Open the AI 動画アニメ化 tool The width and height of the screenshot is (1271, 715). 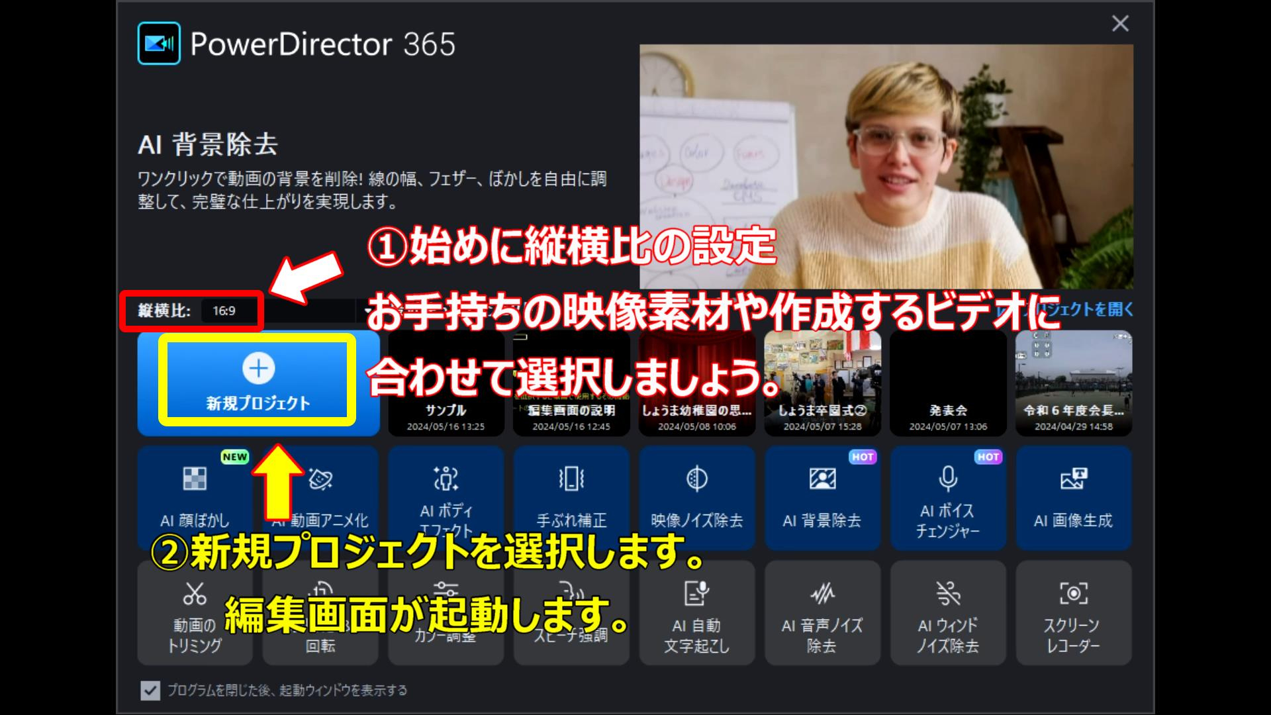click(320, 498)
